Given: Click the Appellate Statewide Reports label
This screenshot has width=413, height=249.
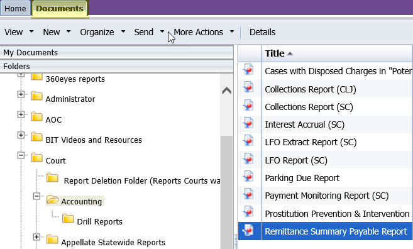Looking at the screenshot, I should click(113, 242).
